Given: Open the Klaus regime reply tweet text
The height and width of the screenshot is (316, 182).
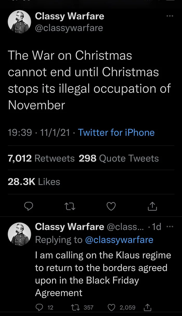Looking at the screenshot, I should (x=103, y=274).
